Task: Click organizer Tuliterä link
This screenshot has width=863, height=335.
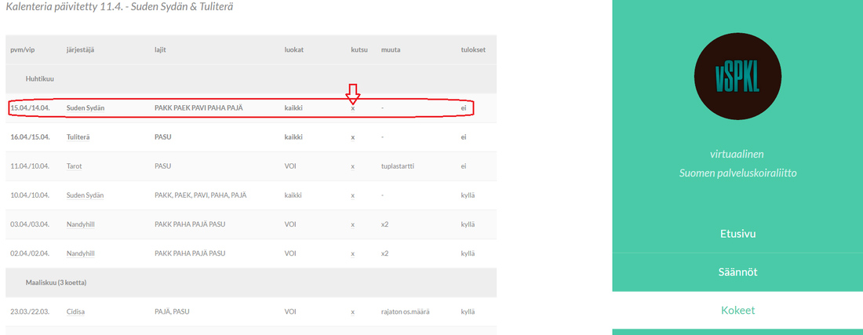Action: (78, 137)
